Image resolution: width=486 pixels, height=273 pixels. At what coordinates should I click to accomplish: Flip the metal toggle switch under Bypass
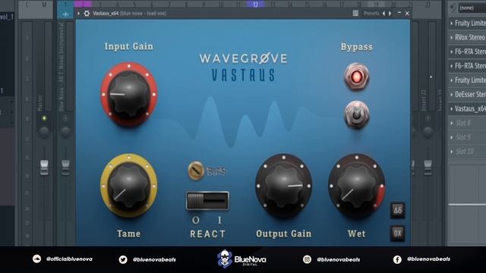(357, 114)
